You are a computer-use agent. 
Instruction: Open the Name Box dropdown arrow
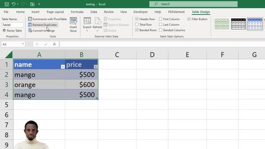point(23,44)
